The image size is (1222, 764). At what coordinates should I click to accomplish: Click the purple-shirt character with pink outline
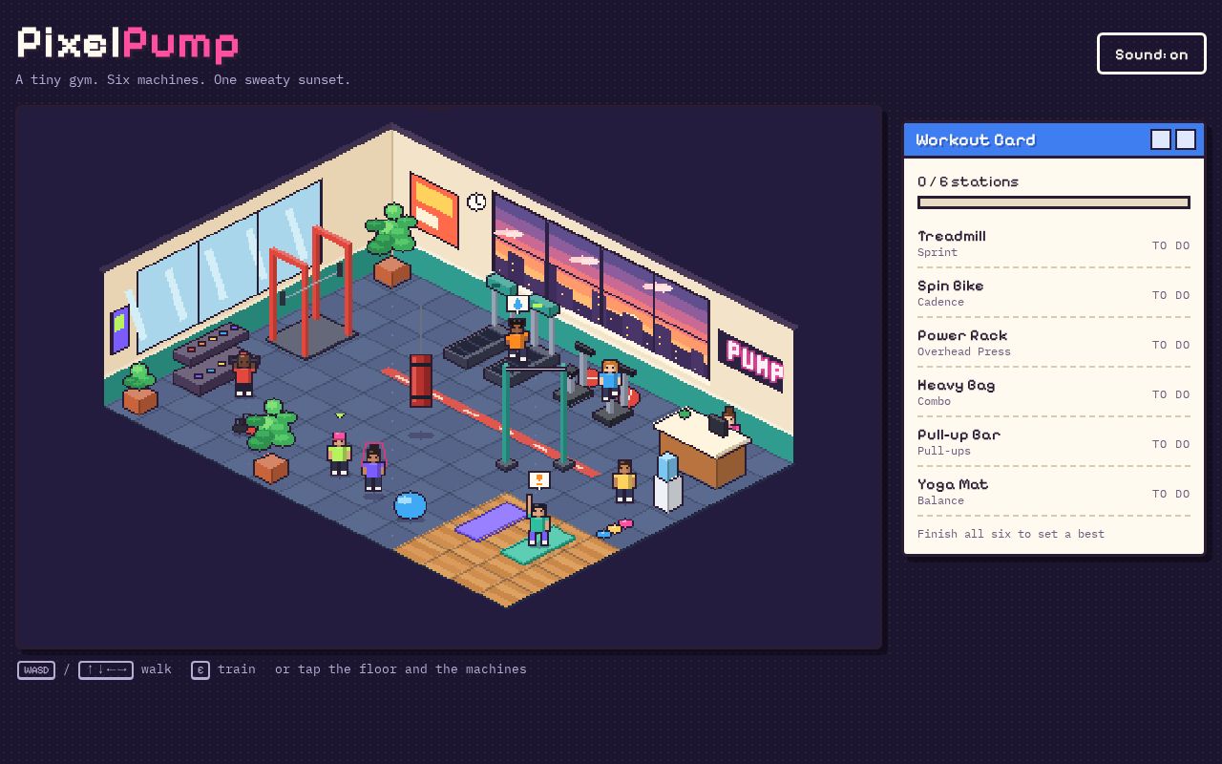pyautogui.click(x=373, y=468)
